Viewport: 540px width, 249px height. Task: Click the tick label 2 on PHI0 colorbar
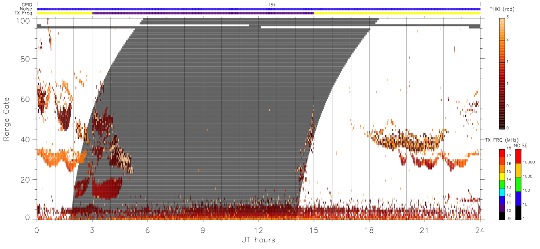point(508,40)
